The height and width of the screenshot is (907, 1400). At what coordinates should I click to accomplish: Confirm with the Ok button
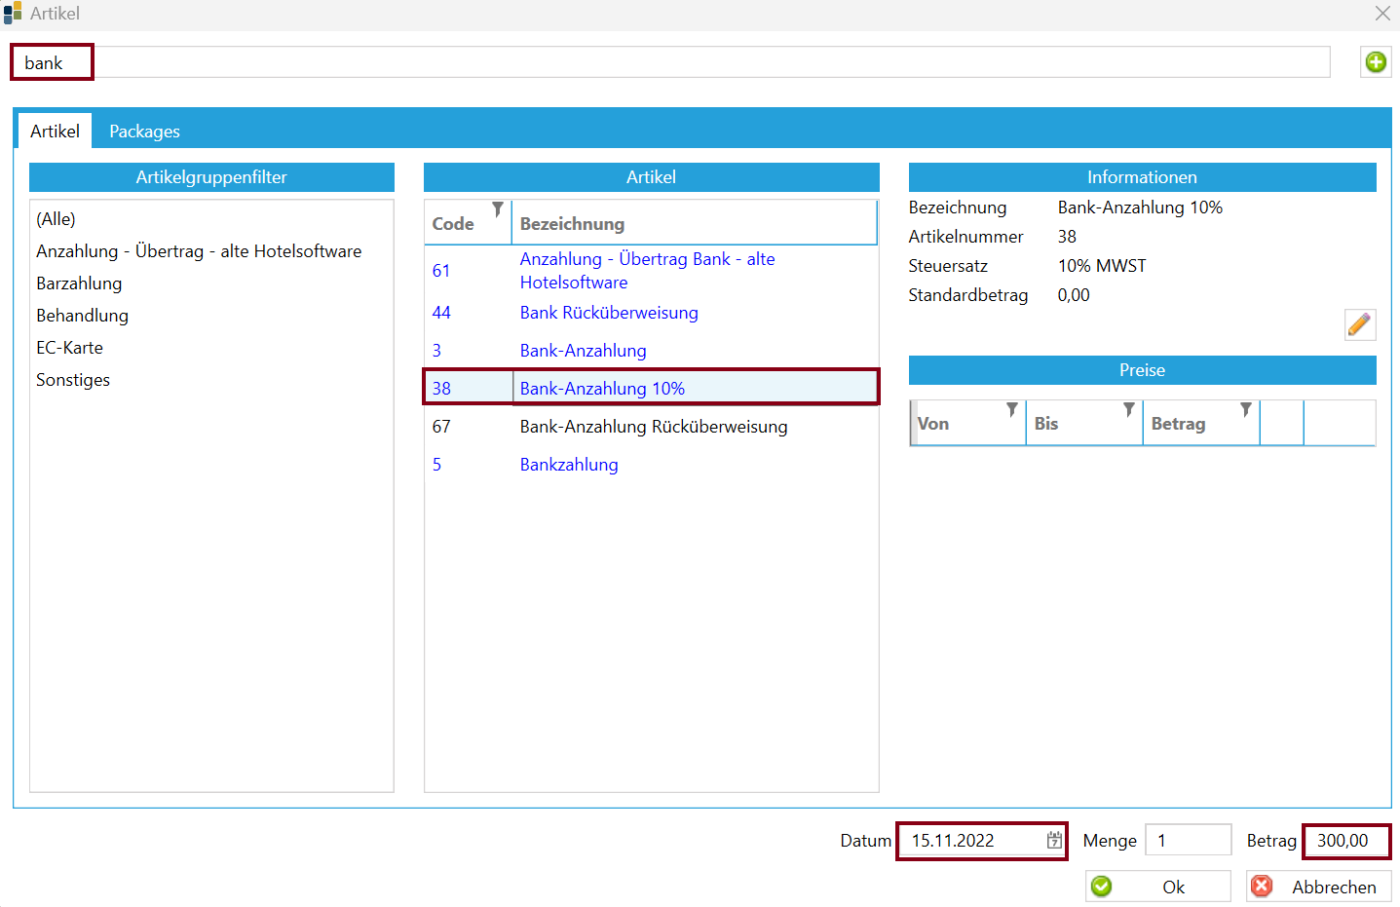coord(1158,887)
